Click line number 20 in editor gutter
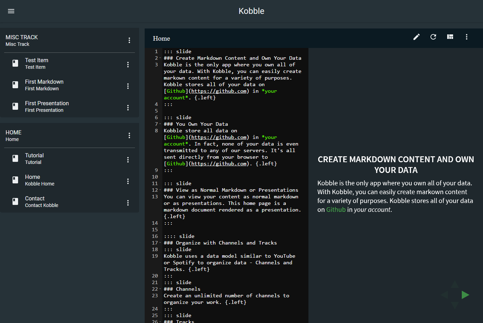This screenshot has height=323, width=483. [155, 276]
